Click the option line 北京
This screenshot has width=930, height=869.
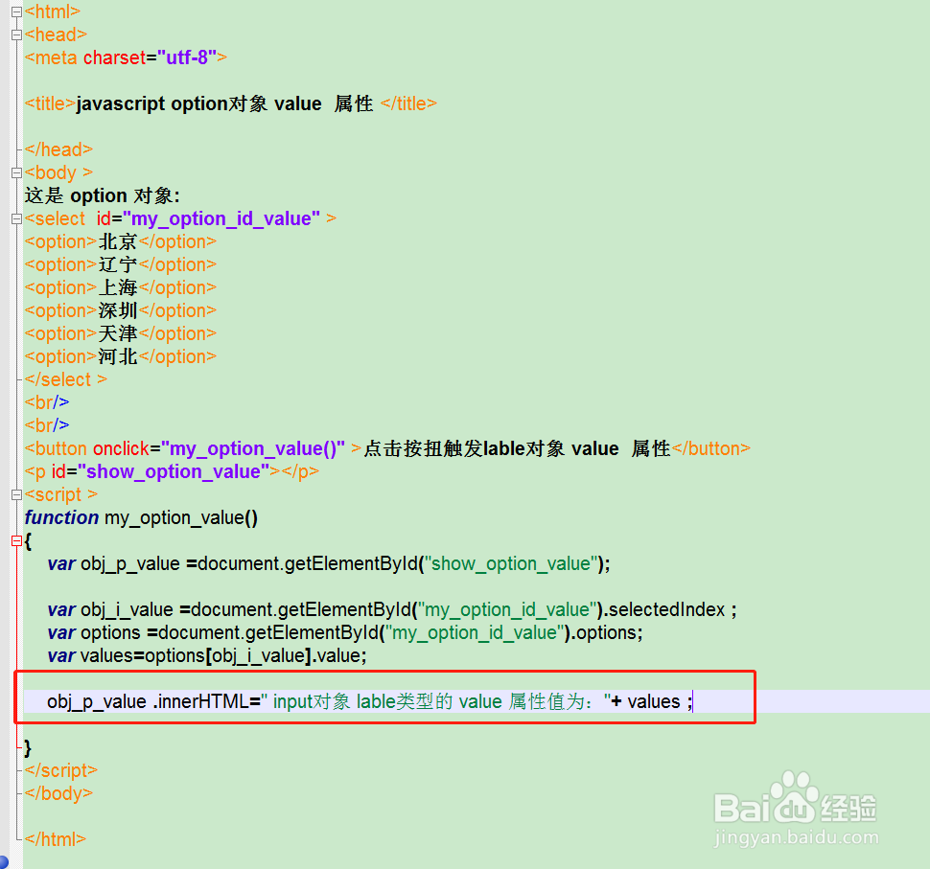(x=121, y=241)
